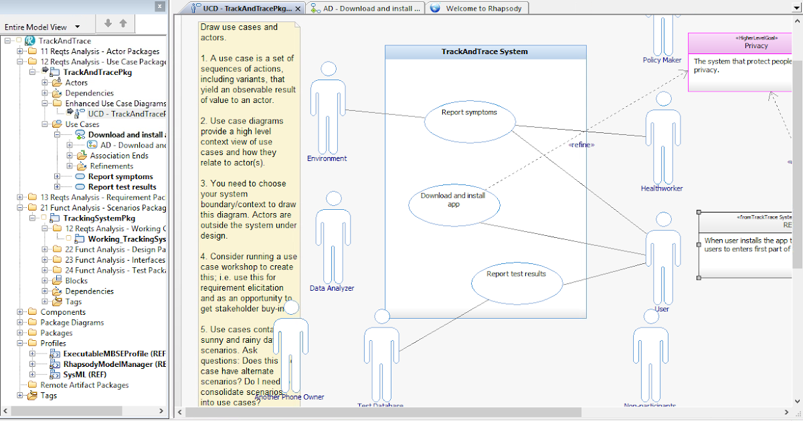Click the Blocks icon under TrackingSystemPkg

(x=56, y=281)
